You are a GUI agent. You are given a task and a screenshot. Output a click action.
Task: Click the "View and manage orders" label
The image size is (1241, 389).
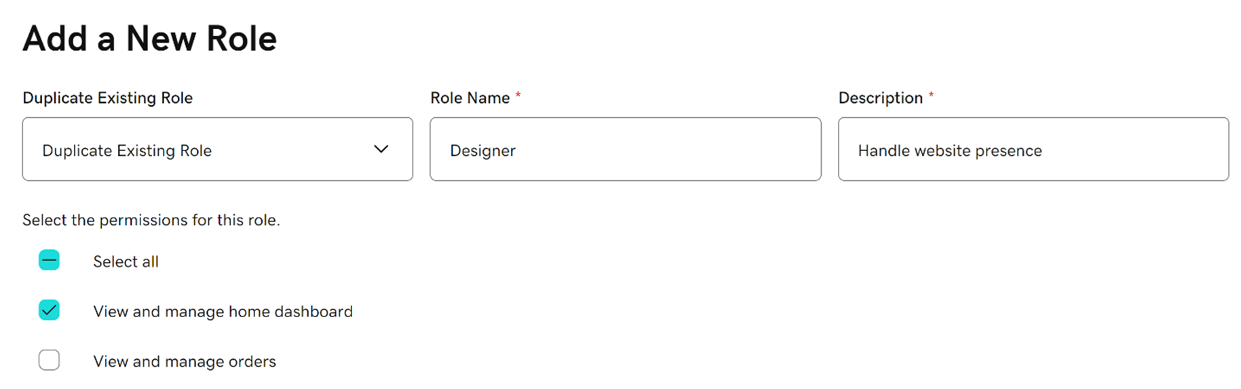(x=185, y=361)
